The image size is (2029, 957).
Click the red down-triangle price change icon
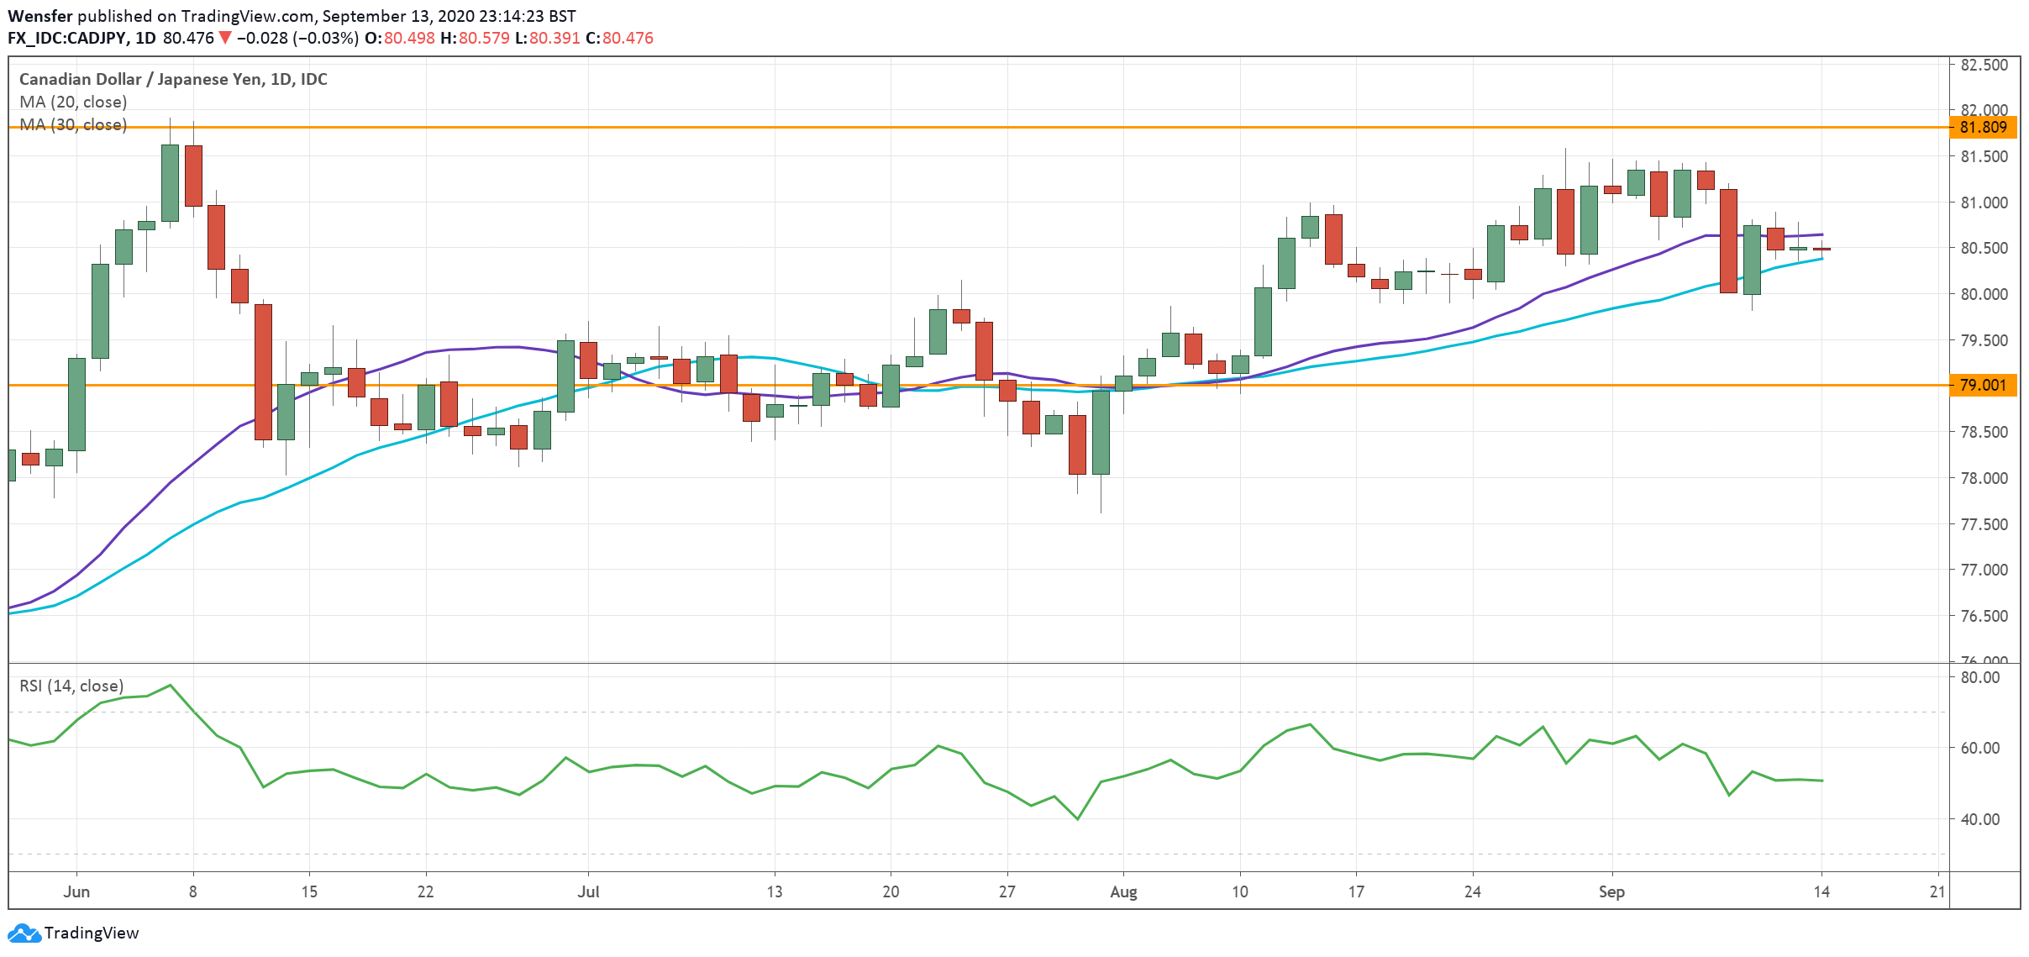[224, 38]
